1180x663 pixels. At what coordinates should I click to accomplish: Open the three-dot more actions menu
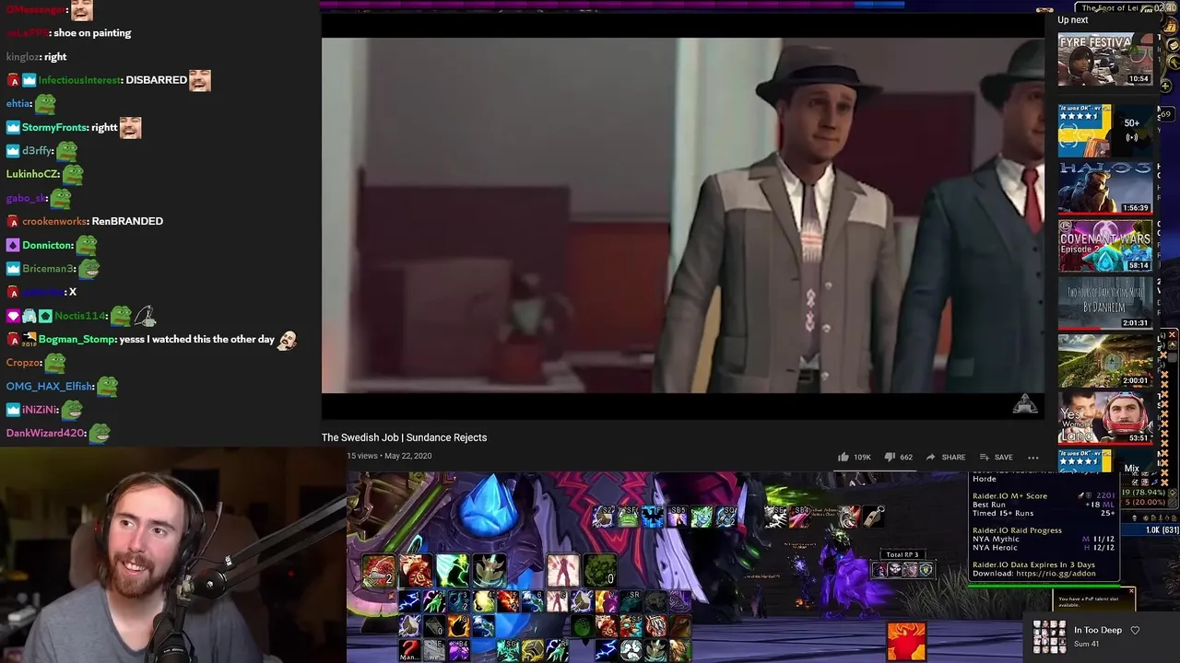[x=1033, y=457]
